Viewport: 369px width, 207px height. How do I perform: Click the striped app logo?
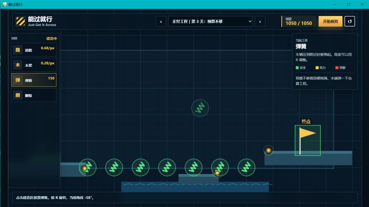click(20, 21)
